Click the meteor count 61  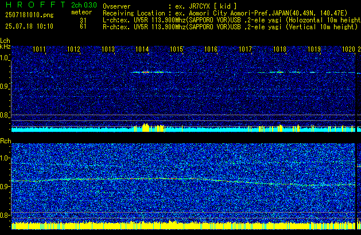pyautogui.click(x=83, y=26)
